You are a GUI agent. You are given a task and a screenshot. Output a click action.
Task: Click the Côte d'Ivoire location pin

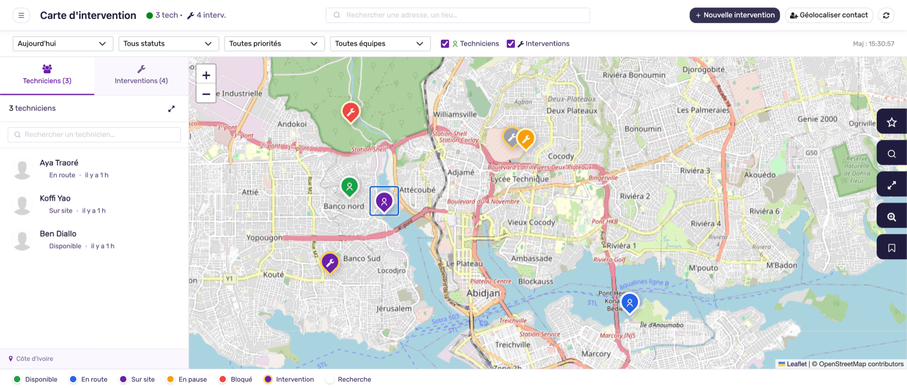click(11, 359)
